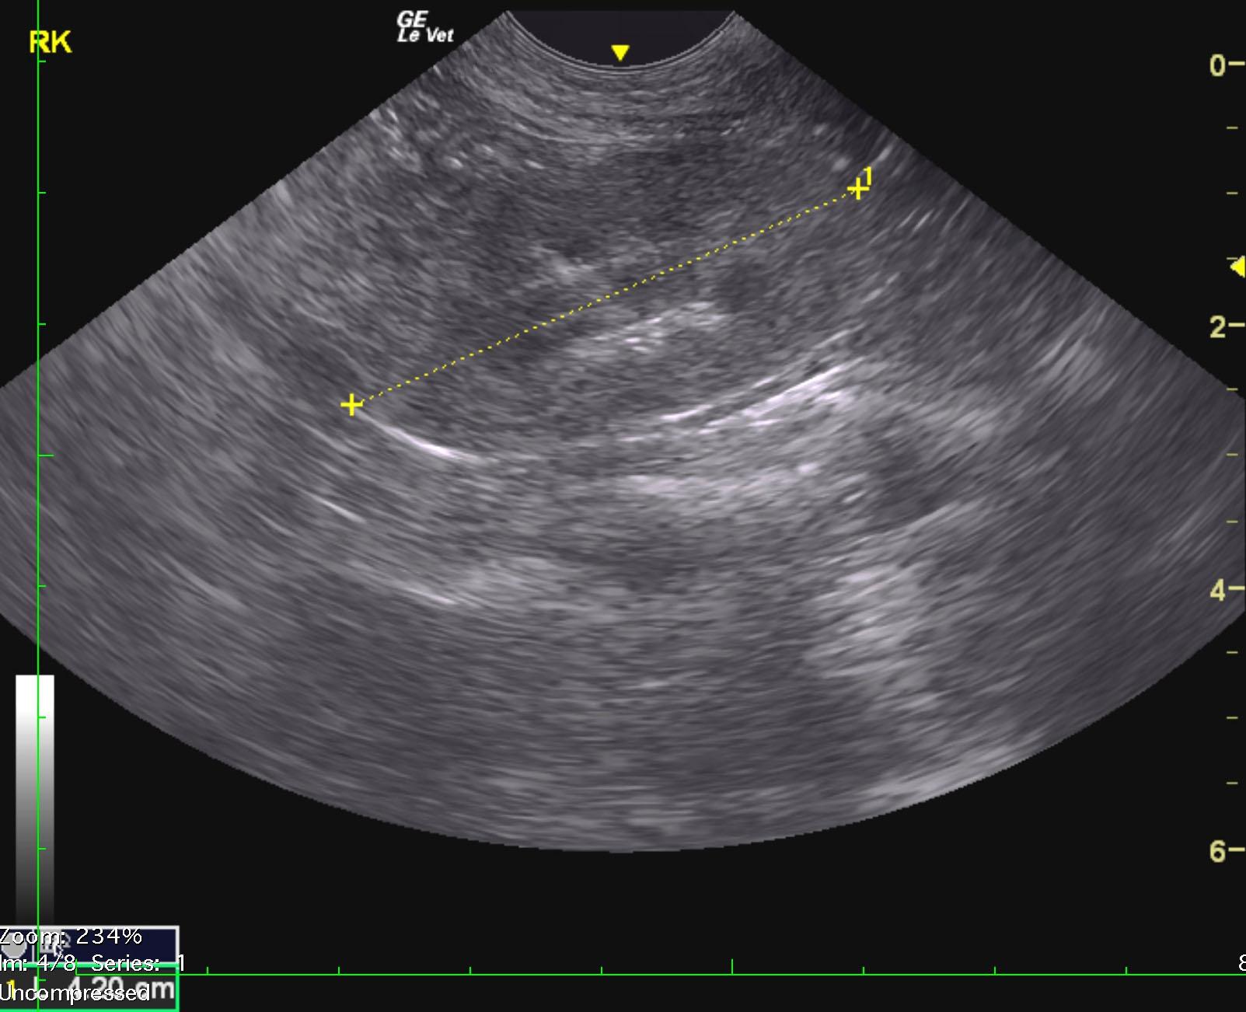Click the 6 cm depth scale marker
The image size is (1246, 1012).
click(x=1217, y=852)
